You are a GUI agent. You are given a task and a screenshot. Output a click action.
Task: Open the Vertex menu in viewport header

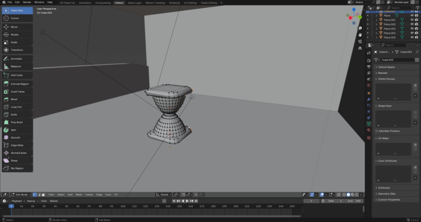[x=89, y=195]
